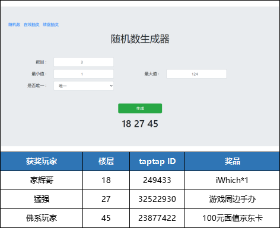
Task: Select taptap ID 23877422
Action: point(157,218)
